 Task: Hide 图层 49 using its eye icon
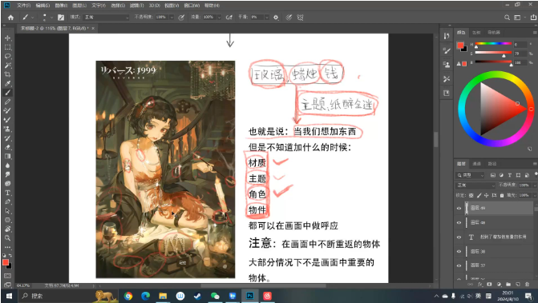tap(459, 208)
